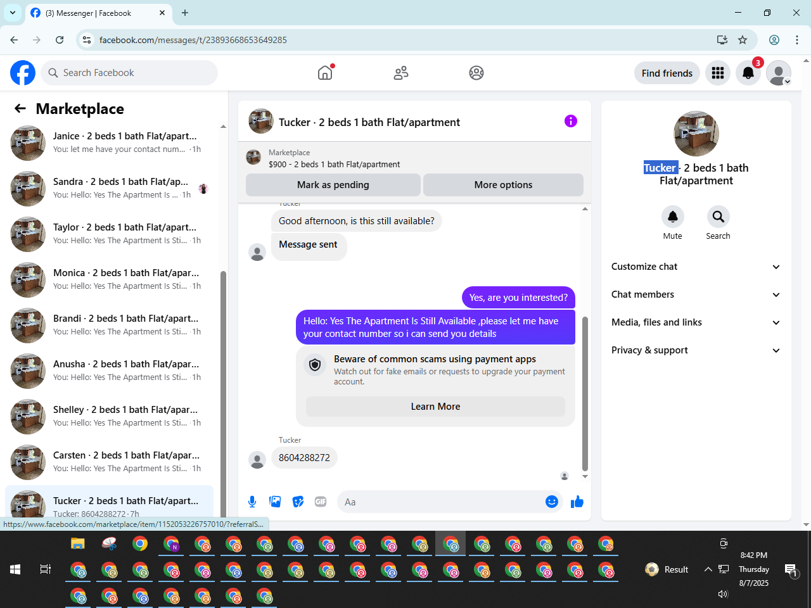Screen dimensions: 811x608
Task: Reload the page in browser toolbar
Action: click(x=60, y=40)
